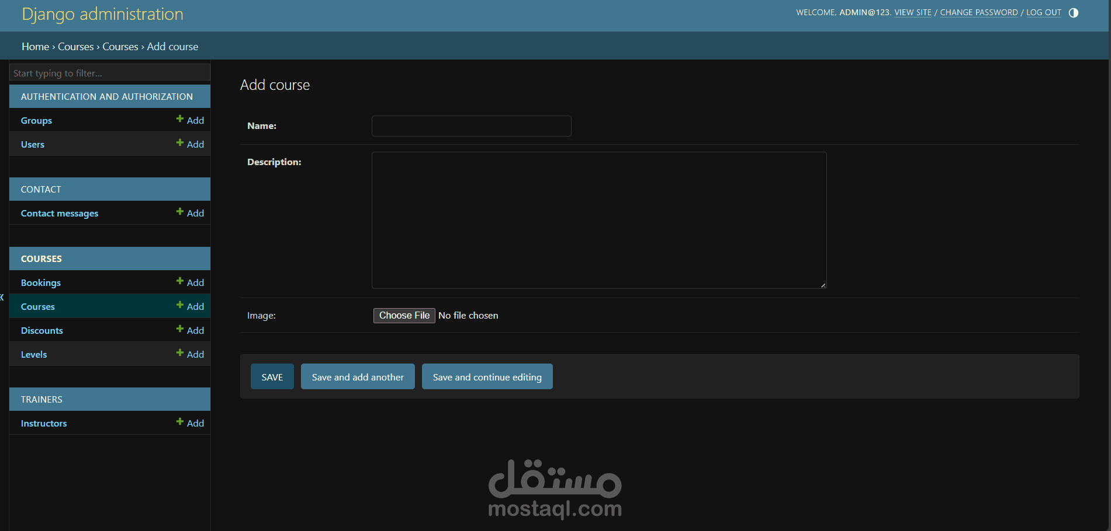Open the Bookings section
1111x531 pixels.
41,283
